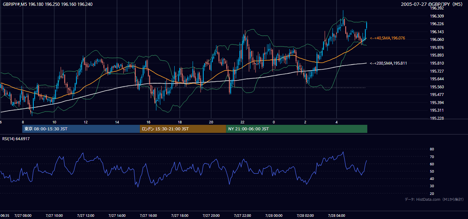This screenshot has height=219, width=468.
Task: Click JST hour marker 16 below chart
Action: click(148, 122)
